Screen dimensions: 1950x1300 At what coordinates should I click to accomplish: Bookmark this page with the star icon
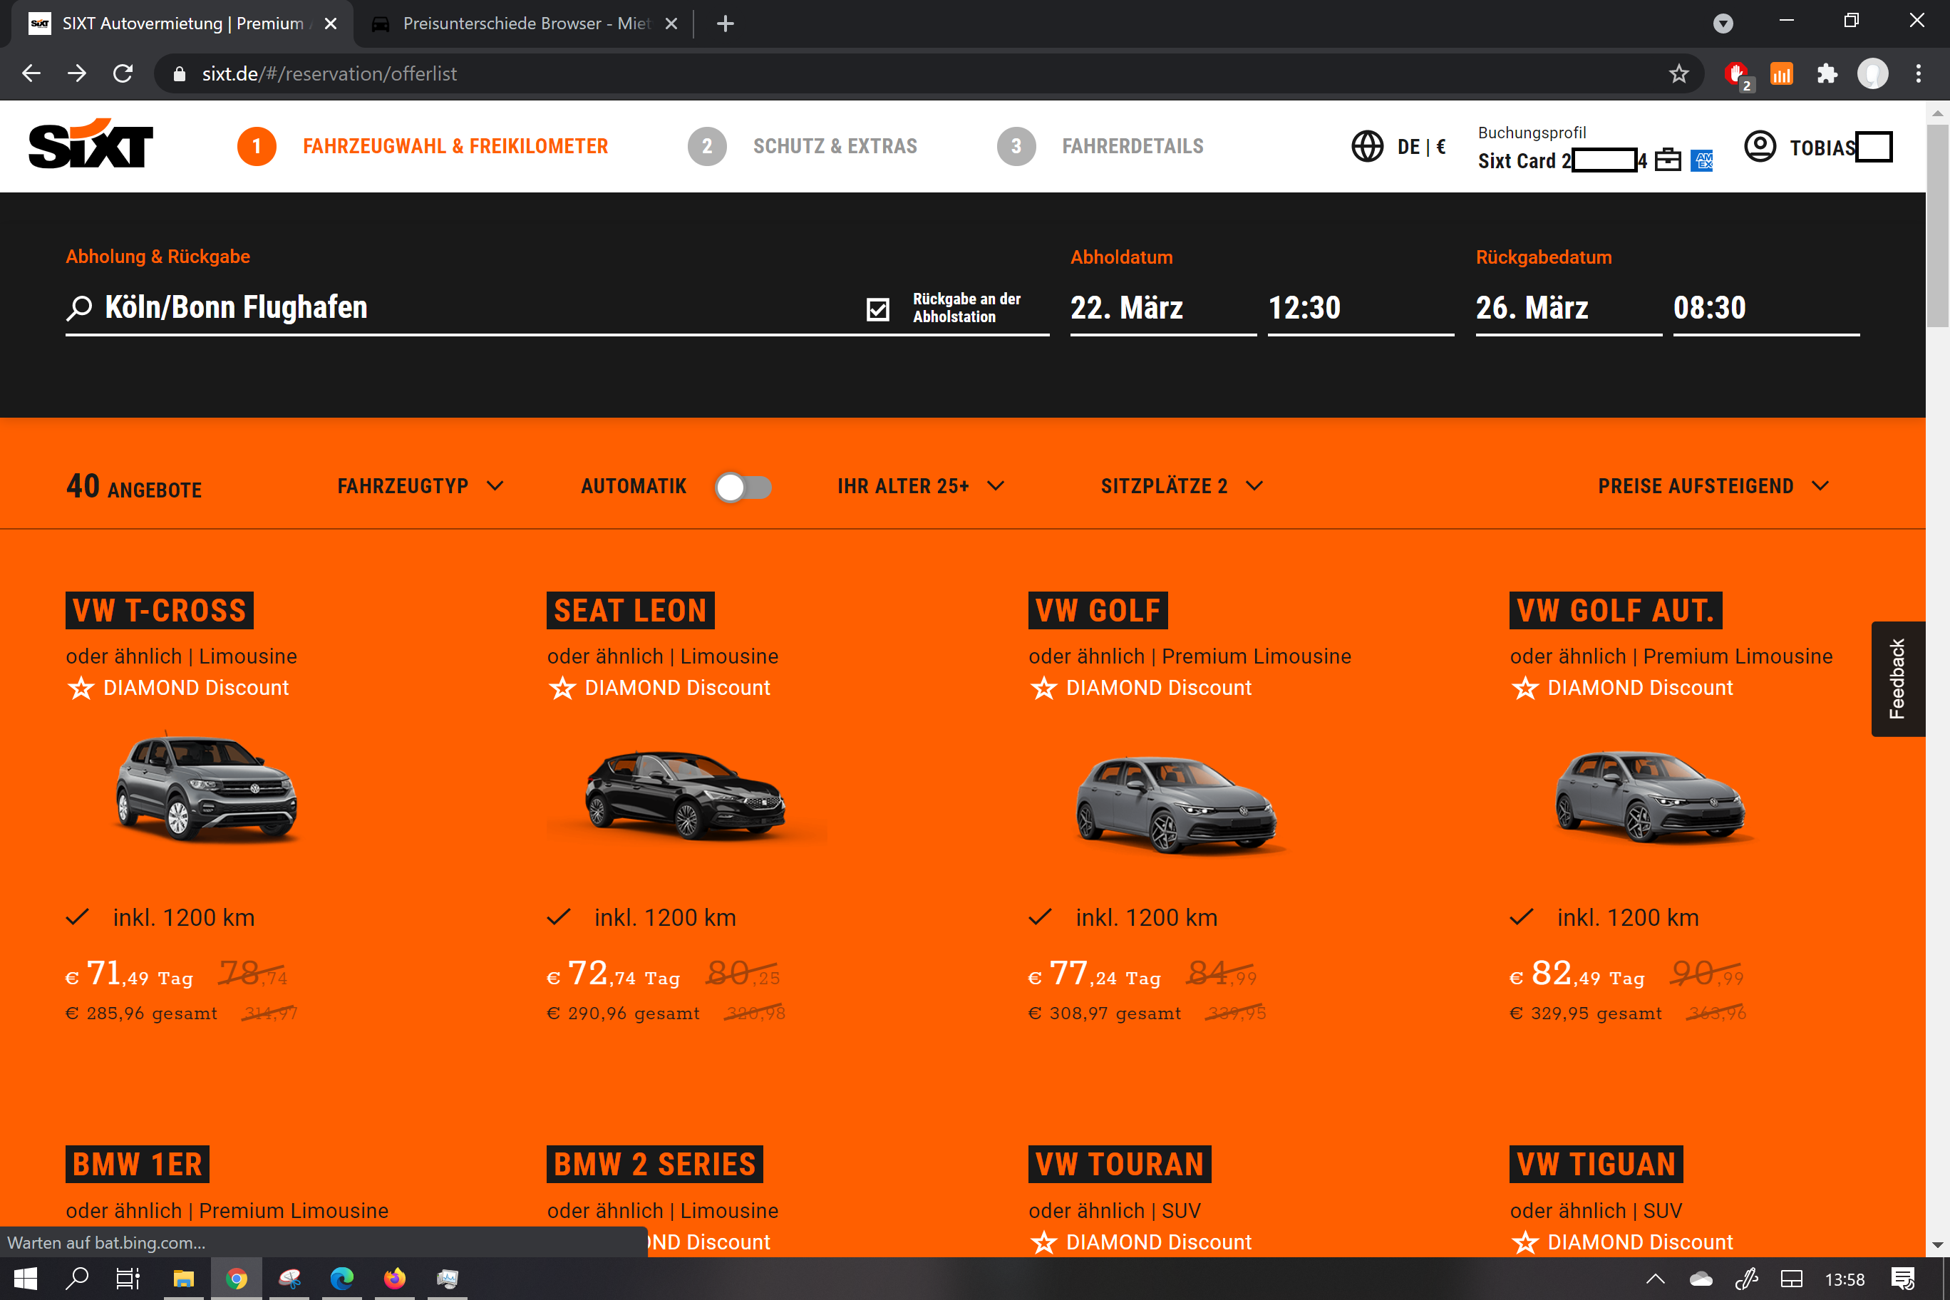point(1679,74)
